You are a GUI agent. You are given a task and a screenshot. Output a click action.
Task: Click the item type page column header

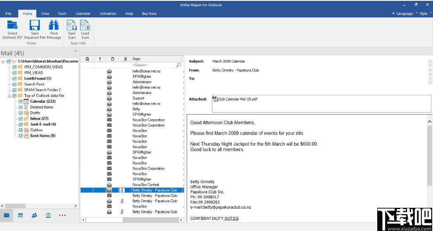[113, 59]
